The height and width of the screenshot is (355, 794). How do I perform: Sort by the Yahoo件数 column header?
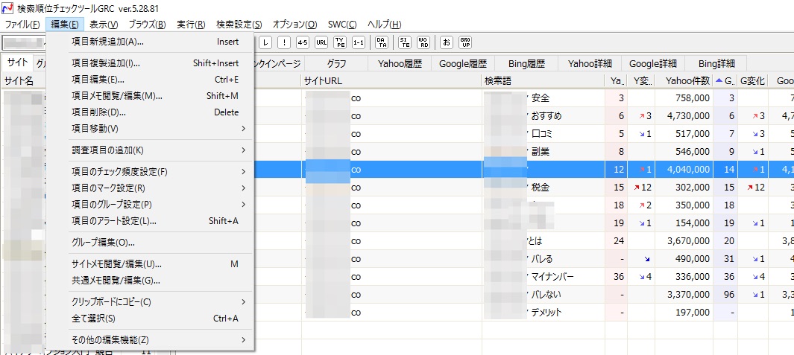tap(684, 80)
